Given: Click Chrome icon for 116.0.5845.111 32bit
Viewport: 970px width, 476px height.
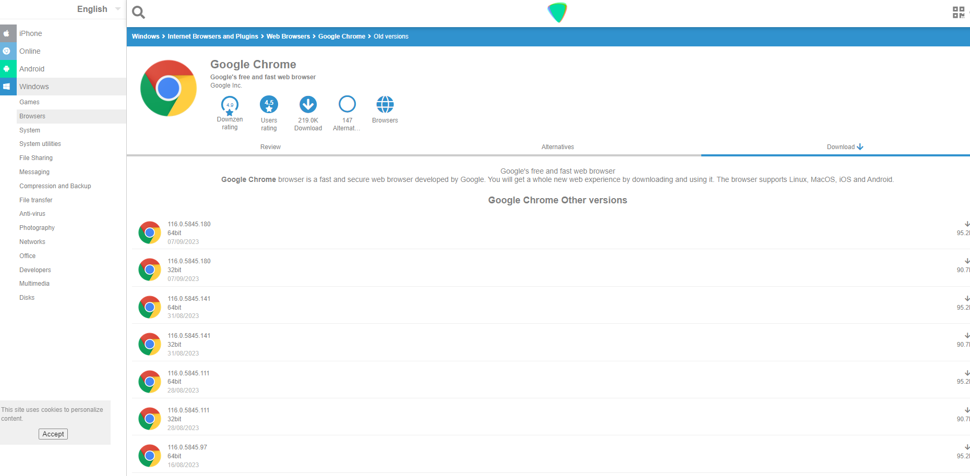Looking at the screenshot, I should [150, 419].
